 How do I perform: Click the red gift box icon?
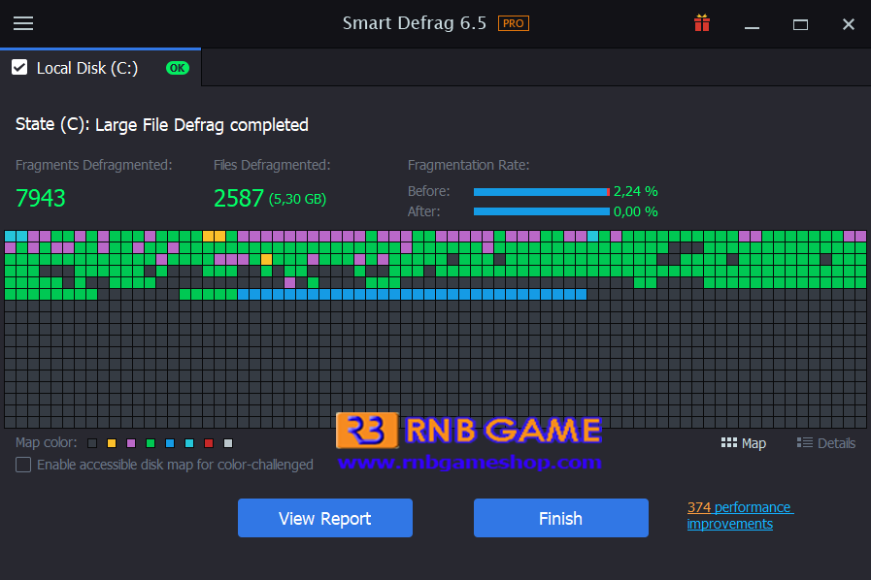[702, 23]
